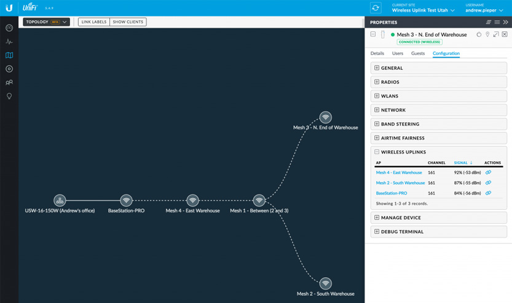Image resolution: width=512 pixels, height=303 pixels.
Task: Sort uplinks by Channel column
Action: click(x=436, y=163)
